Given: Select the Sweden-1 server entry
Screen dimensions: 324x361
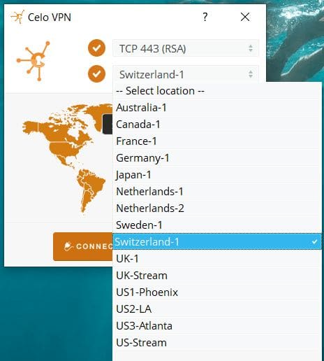Looking at the screenshot, I should [217, 225].
